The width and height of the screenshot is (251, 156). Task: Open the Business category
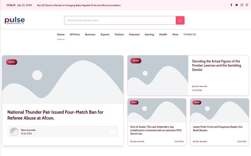click(90, 34)
